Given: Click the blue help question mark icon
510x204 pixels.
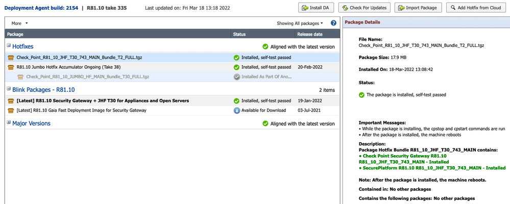Looking at the screenshot, I should (x=333, y=23).
